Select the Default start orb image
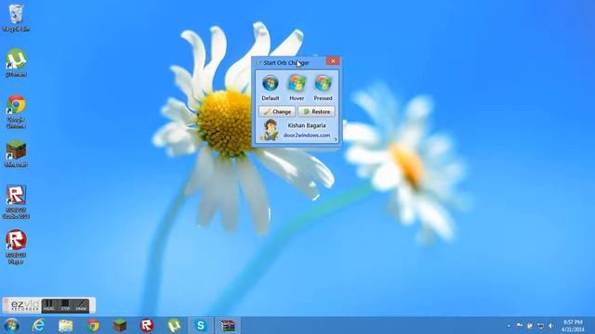 point(271,83)
